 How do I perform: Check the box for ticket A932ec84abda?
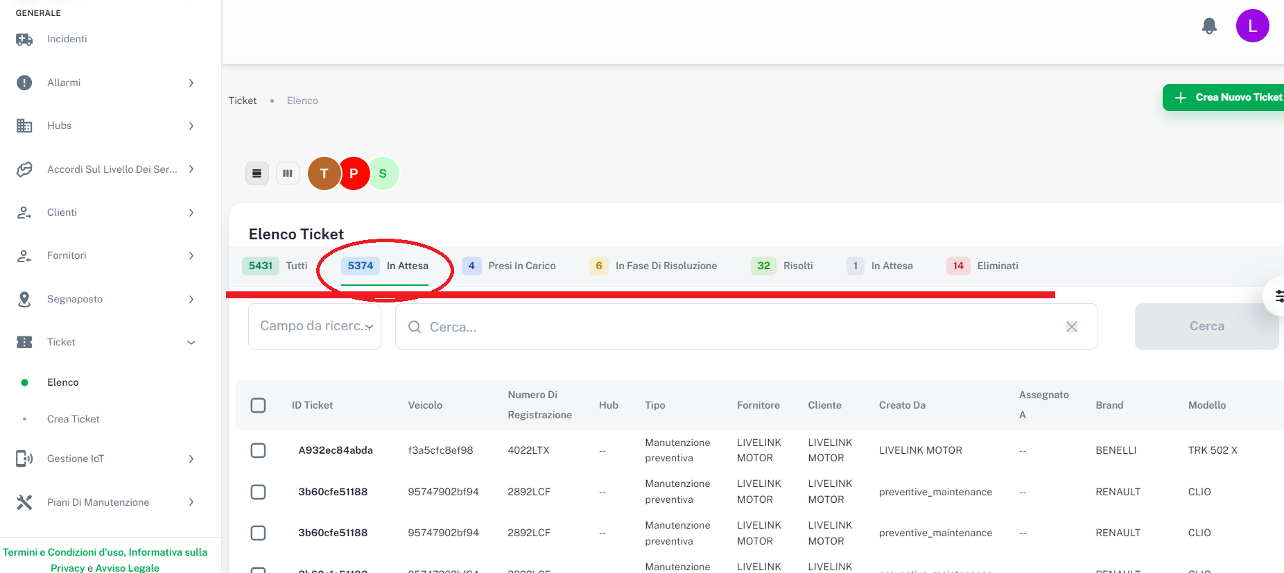258,450
